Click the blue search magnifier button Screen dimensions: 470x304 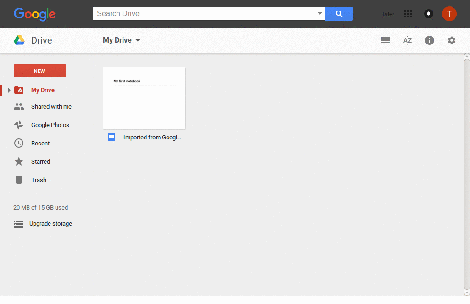(339, 14)
